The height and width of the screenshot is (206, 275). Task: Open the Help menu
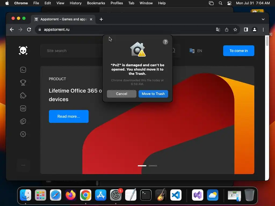tap(162, 3)
